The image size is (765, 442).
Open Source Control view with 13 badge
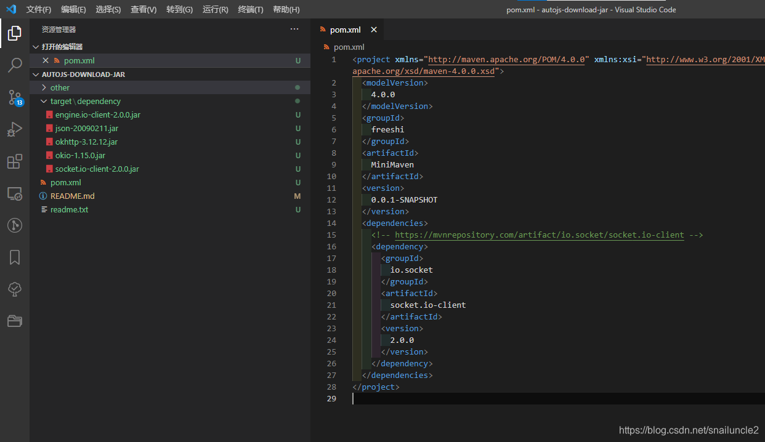[x=15, y=97]
